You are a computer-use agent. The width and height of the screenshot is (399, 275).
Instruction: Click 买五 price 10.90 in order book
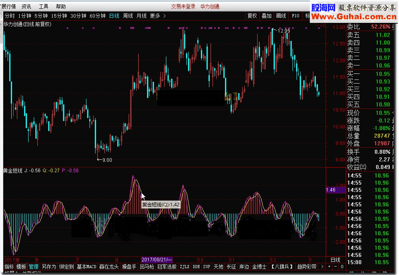tap(383, 104)
